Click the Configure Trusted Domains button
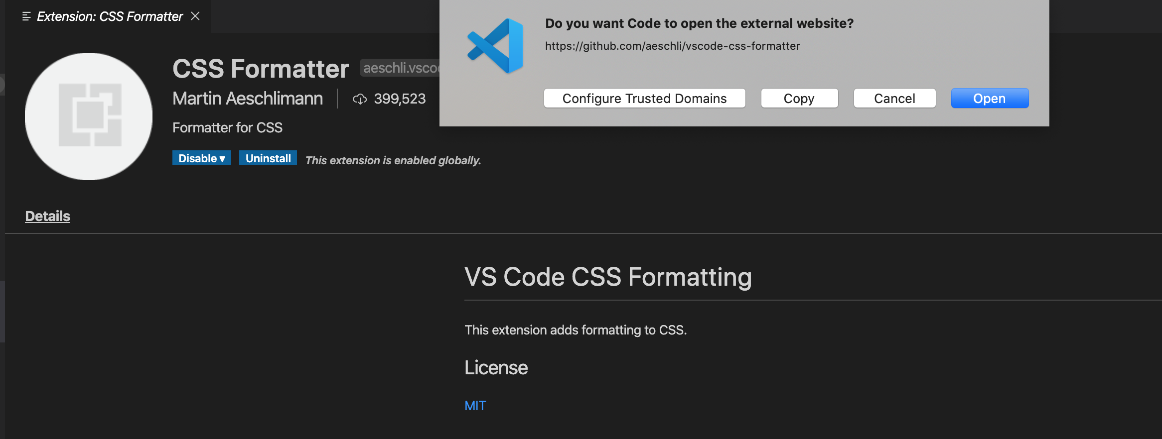This screenshot has height=439, width=1162. tap(644, 99)
